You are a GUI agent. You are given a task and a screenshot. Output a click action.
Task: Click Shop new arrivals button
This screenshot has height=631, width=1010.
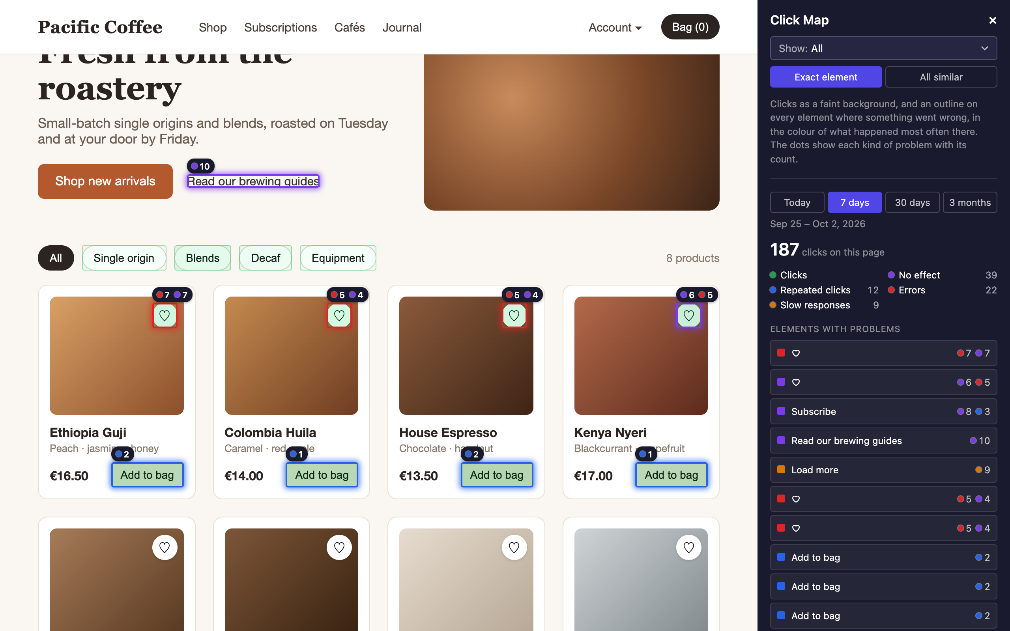pos(105,181)
